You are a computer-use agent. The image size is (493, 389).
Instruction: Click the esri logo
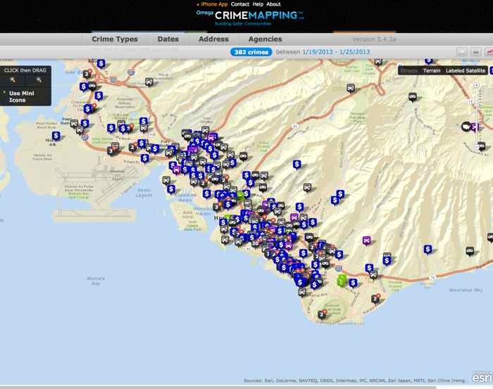(482, 377)
